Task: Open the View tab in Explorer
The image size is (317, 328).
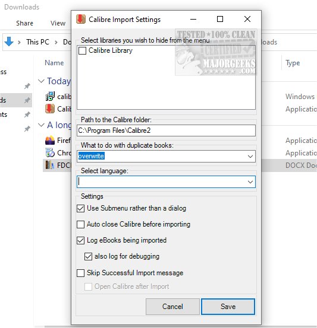Action: (58, 23)
